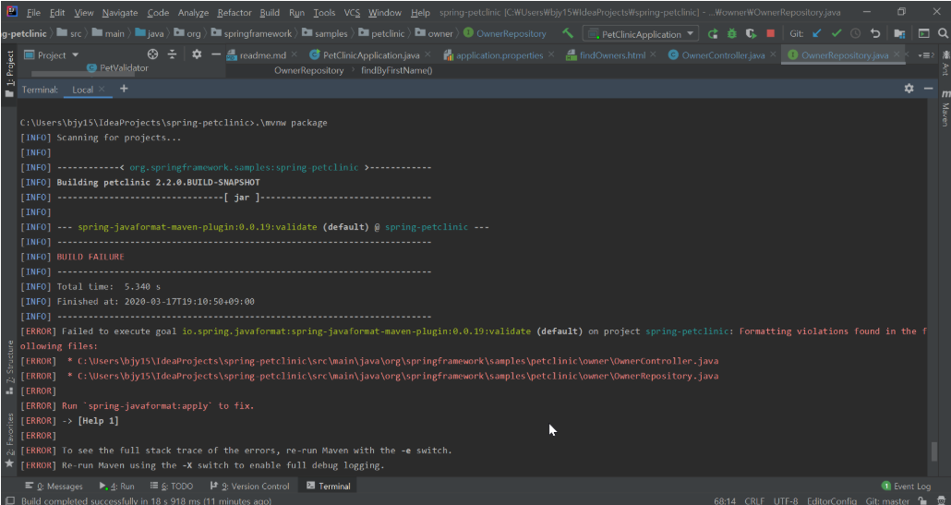Open the Navigate menu
The height and width of the screenshot is (505, 951).
pyautogui.click(x=119, y=12)
